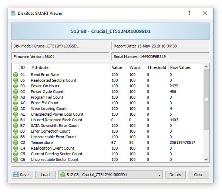Click the green status icon for Erase Fail Count
Image resolution: width=222 pixels, height=192 pixels.
coord(16,103)
